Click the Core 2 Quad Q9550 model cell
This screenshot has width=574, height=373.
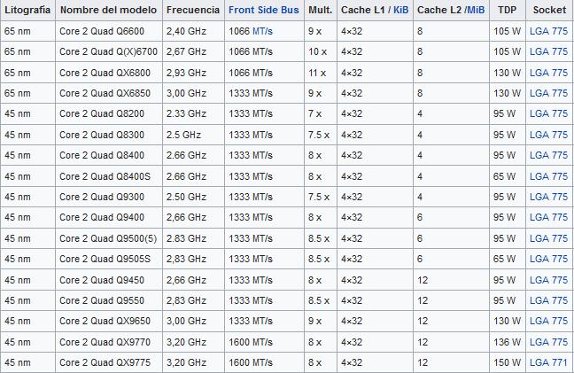[109, 300]
